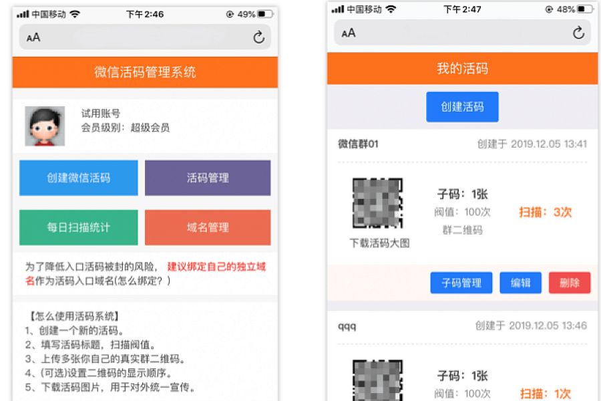
Task: Click step 1、创建一个新的活码。
Action: [75, 330]
